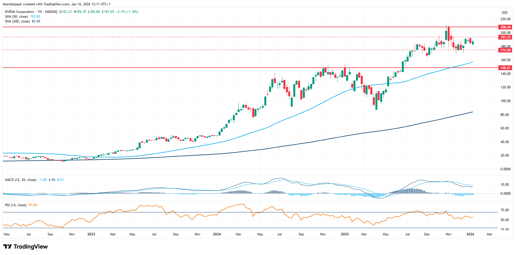
Task: Click the 174.50 price level tag
Action: (505, 50)
